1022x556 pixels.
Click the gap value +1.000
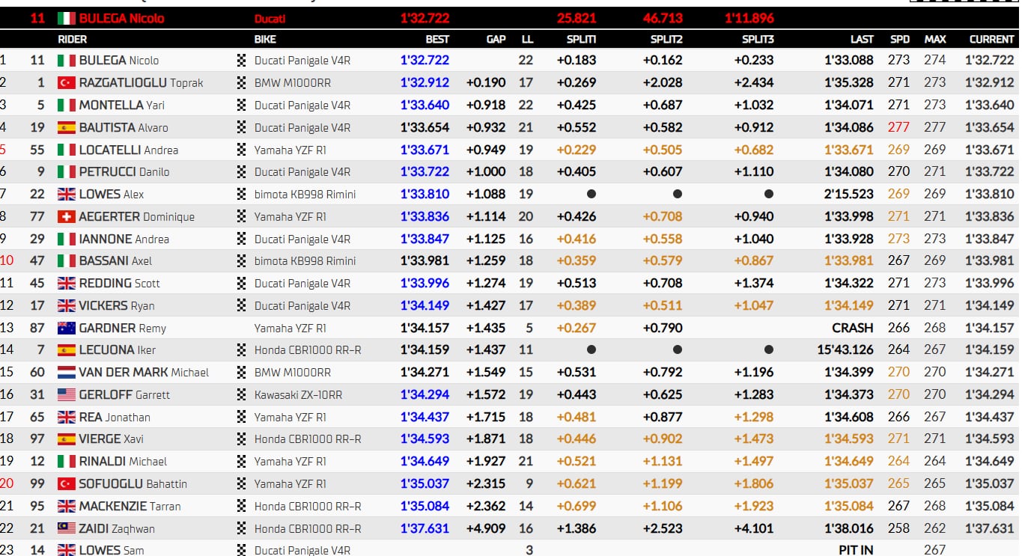pyautogui.click(x=486, y=172)
